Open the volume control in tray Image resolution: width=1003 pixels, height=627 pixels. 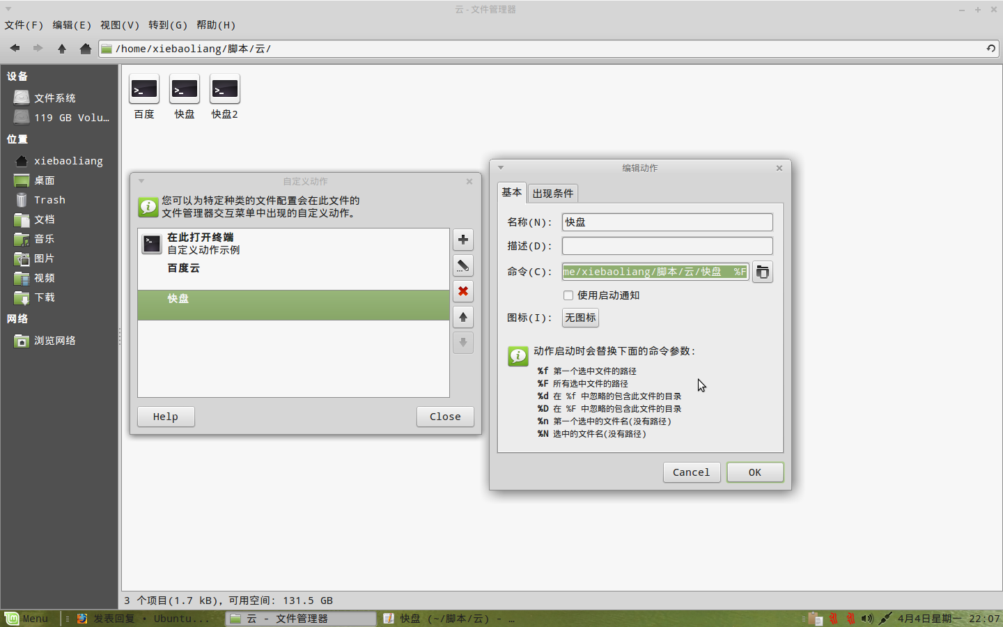coord(867,619)
